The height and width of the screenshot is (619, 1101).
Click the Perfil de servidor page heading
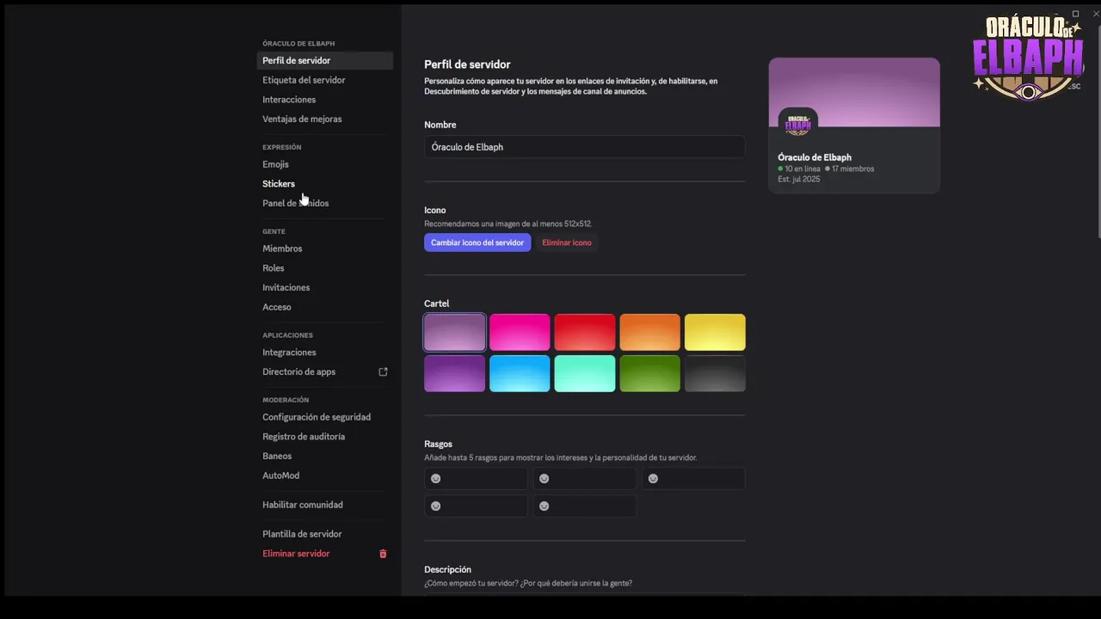tap(467, 64)
